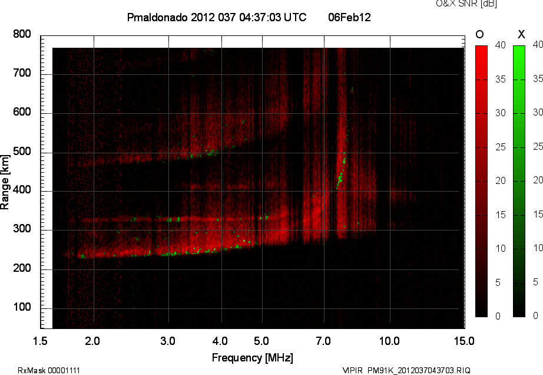Screen dimensions: 543x375
Task: Click the O colorbar value 35
Action: 501,80
